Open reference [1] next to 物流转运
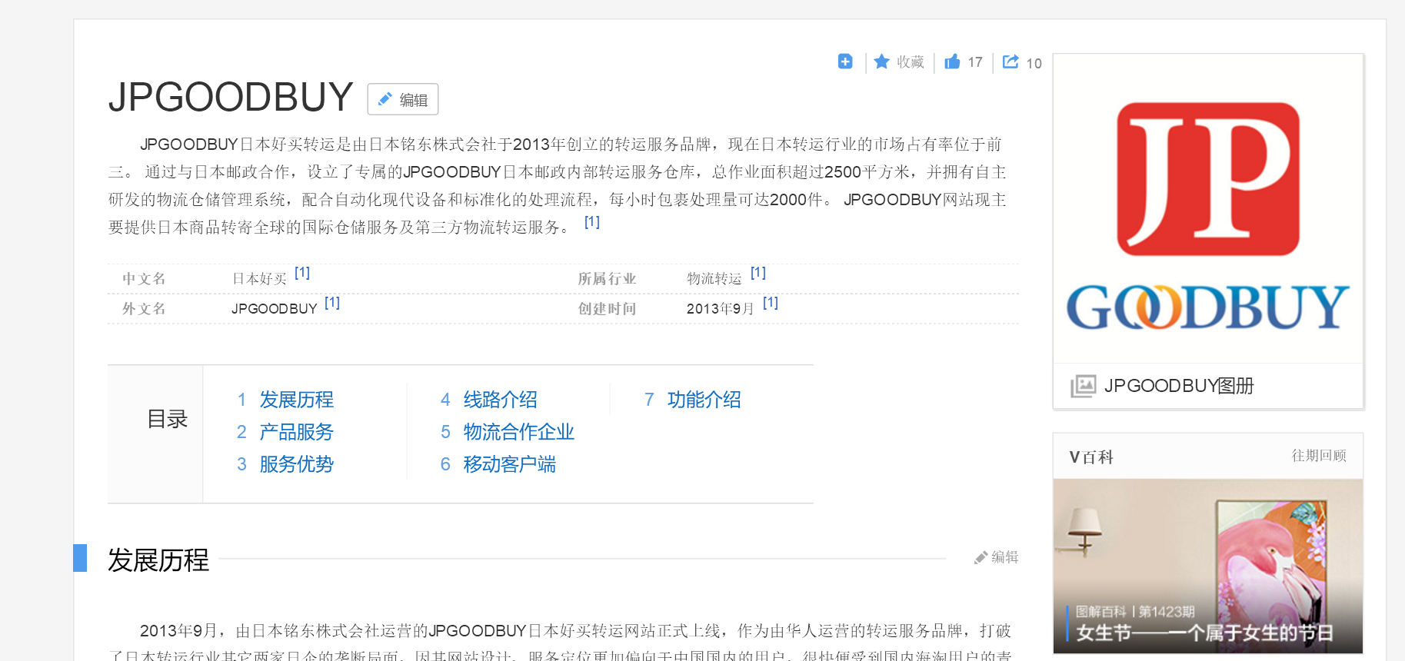Image resolution: width=1405 pixels, height=661 pixels. 758,273
